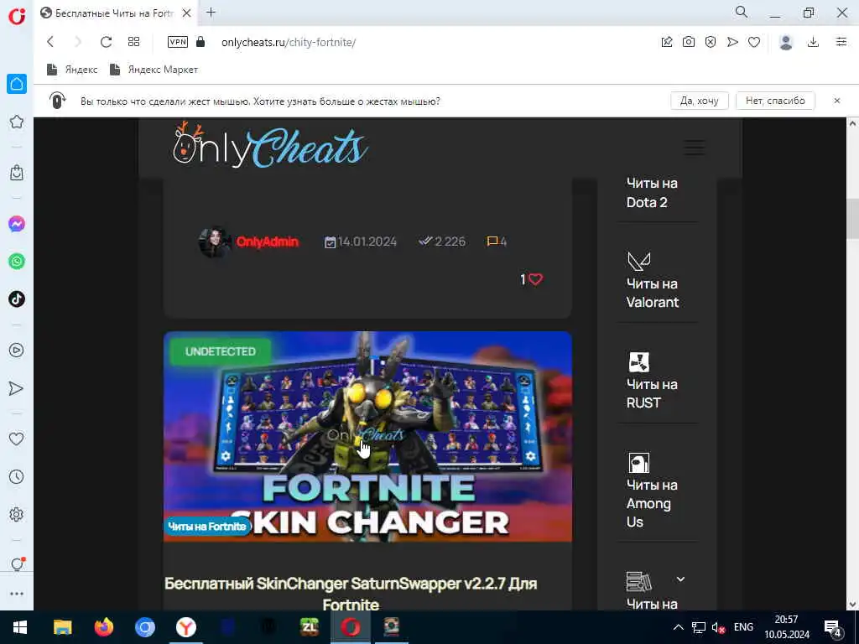Open the ad blocker shield icon
This screenshot has width=859, height=644.
click(711, 42)
